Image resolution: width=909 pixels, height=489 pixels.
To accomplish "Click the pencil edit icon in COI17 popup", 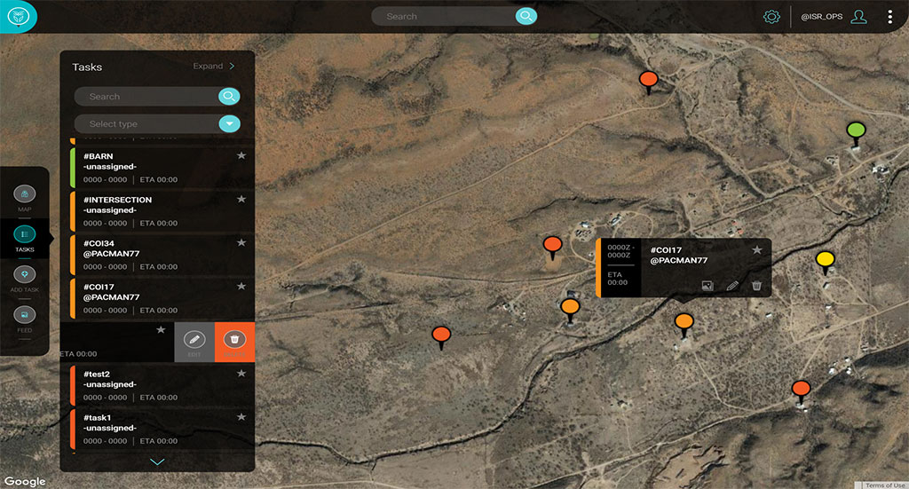I will (x=732, y=286).
